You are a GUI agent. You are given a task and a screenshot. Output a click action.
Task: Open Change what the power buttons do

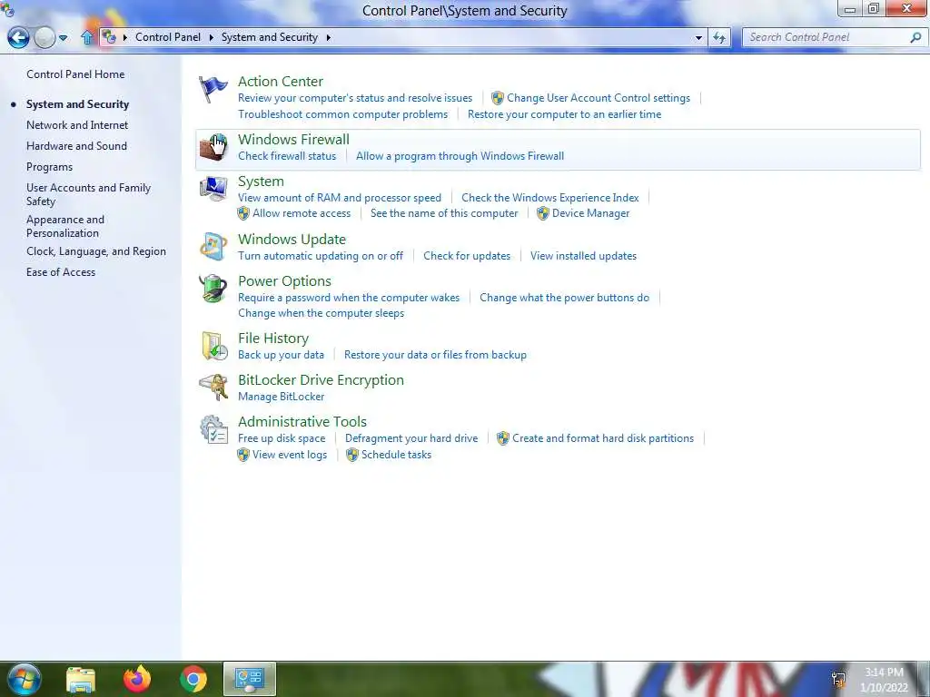(x=564, y=298)
